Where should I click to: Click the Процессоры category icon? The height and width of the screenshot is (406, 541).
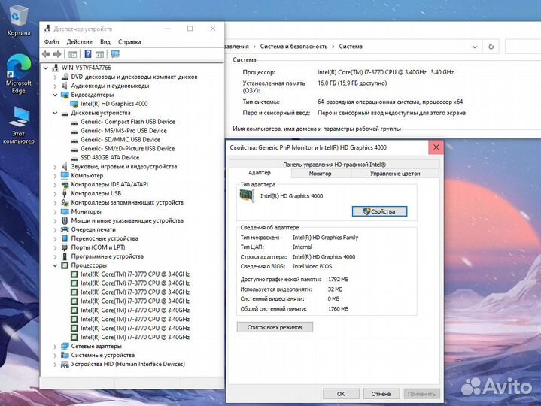[x=65, y=265]
